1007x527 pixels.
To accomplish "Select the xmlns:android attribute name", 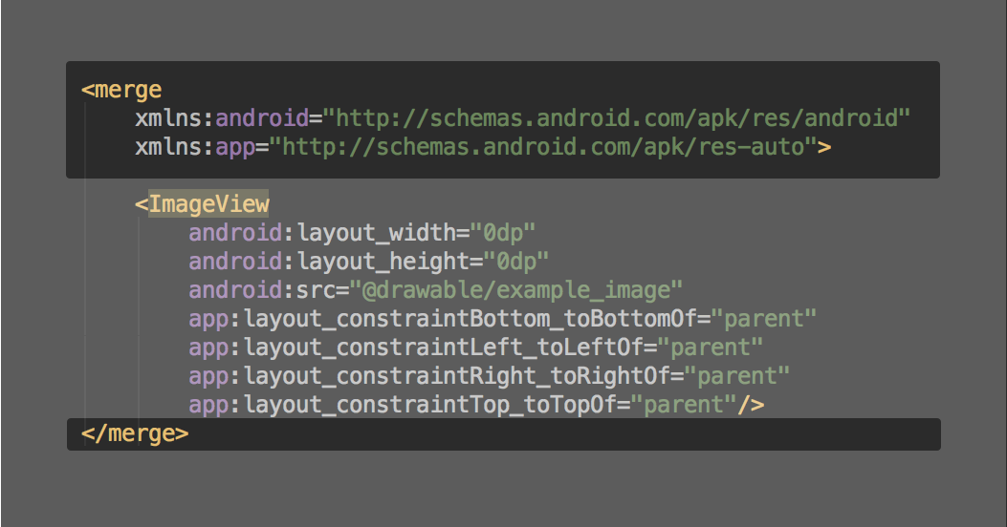I will [222, 118].
